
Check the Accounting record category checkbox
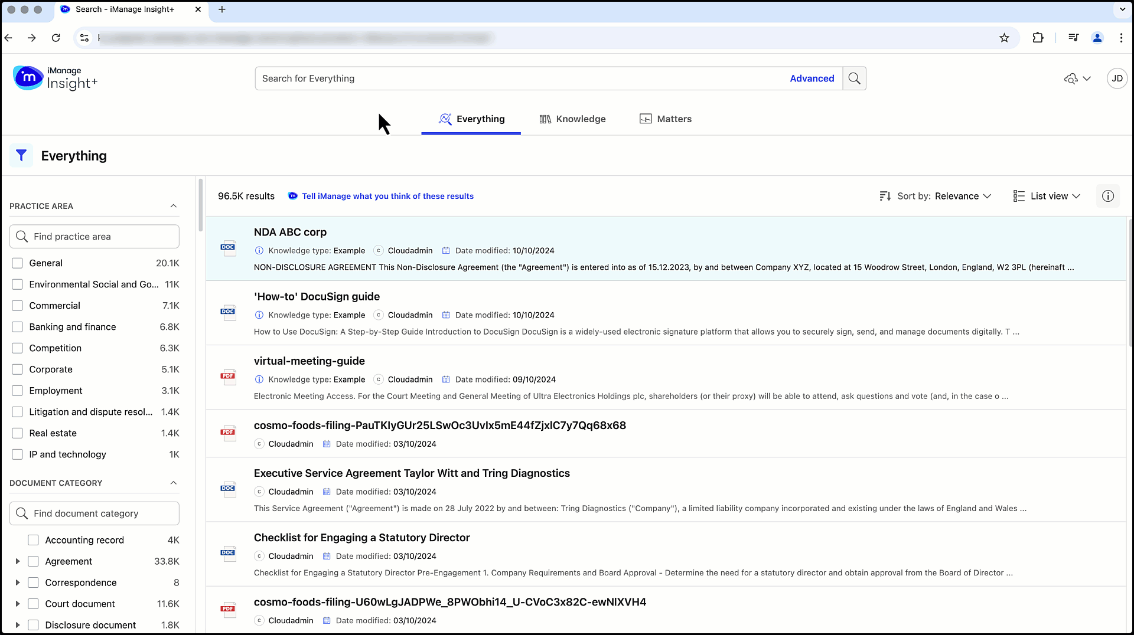click(x=33, y=539)
